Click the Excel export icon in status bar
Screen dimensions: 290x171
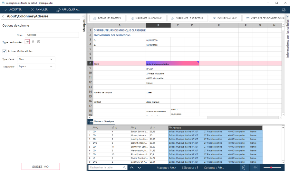(244, 167)
